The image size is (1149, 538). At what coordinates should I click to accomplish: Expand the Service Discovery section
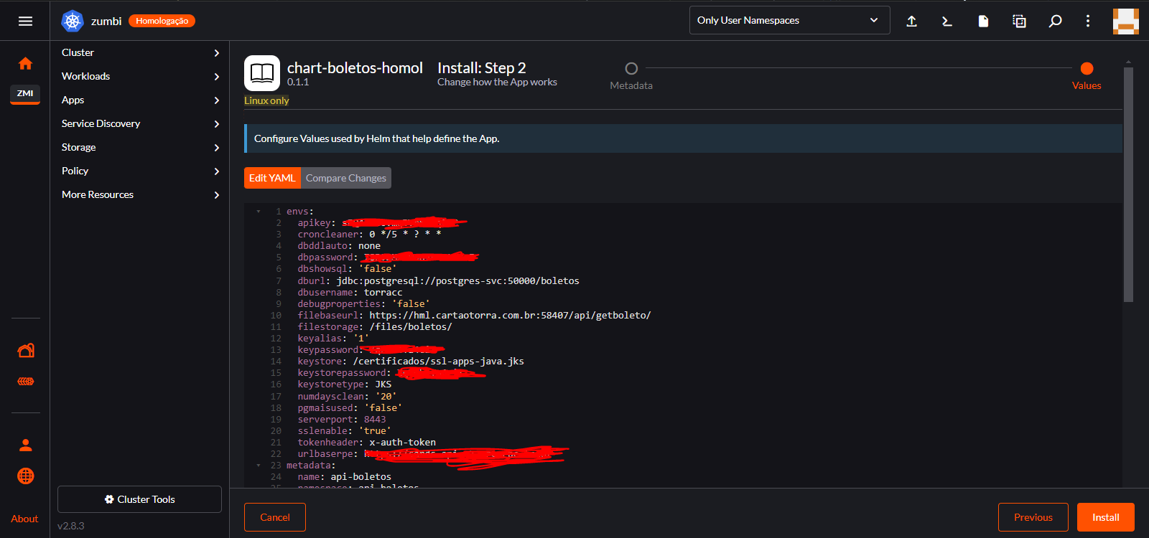pos(140,123)
